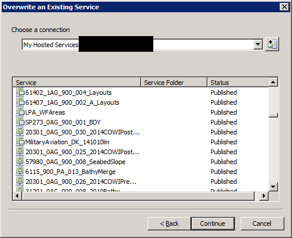Click the Back button

[169, 223]
